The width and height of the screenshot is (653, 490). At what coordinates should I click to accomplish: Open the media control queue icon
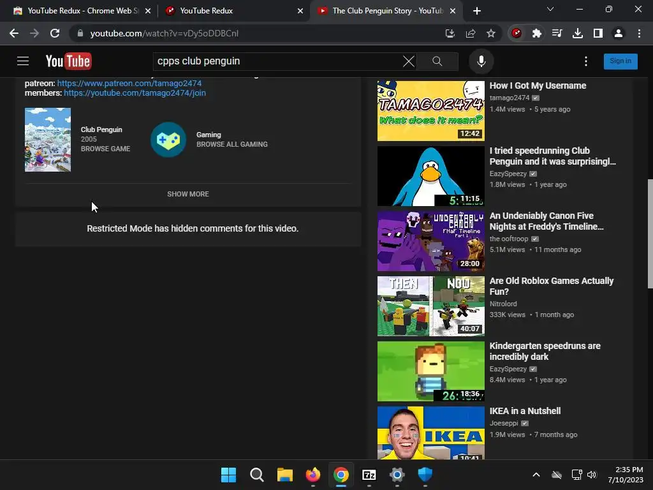coord(557,33)
